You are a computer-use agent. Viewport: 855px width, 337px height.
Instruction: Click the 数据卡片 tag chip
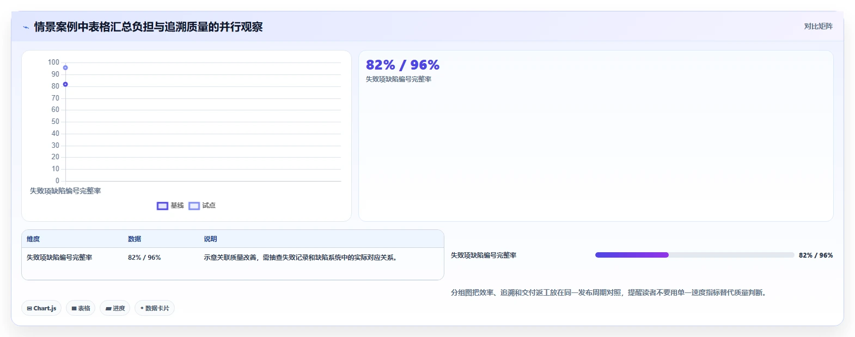pos(155,308)
